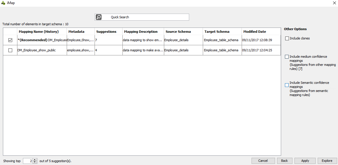Image resolution: width=338 pixels, height=165 pixels.
Task: Click the showing top number field
Action: coord(28,161)
